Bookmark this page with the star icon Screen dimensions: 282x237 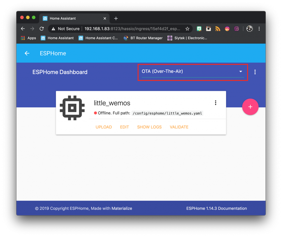187,29
